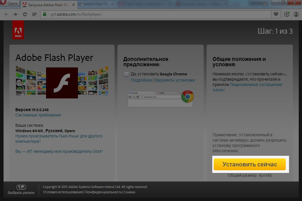302x201 pixels.
Task: Open the Cookies footer link
Action: click(130, 192)
